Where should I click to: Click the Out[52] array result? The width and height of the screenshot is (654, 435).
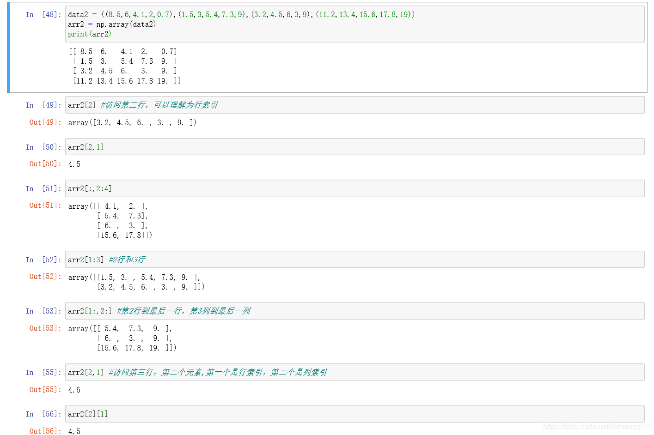point(136,282)
